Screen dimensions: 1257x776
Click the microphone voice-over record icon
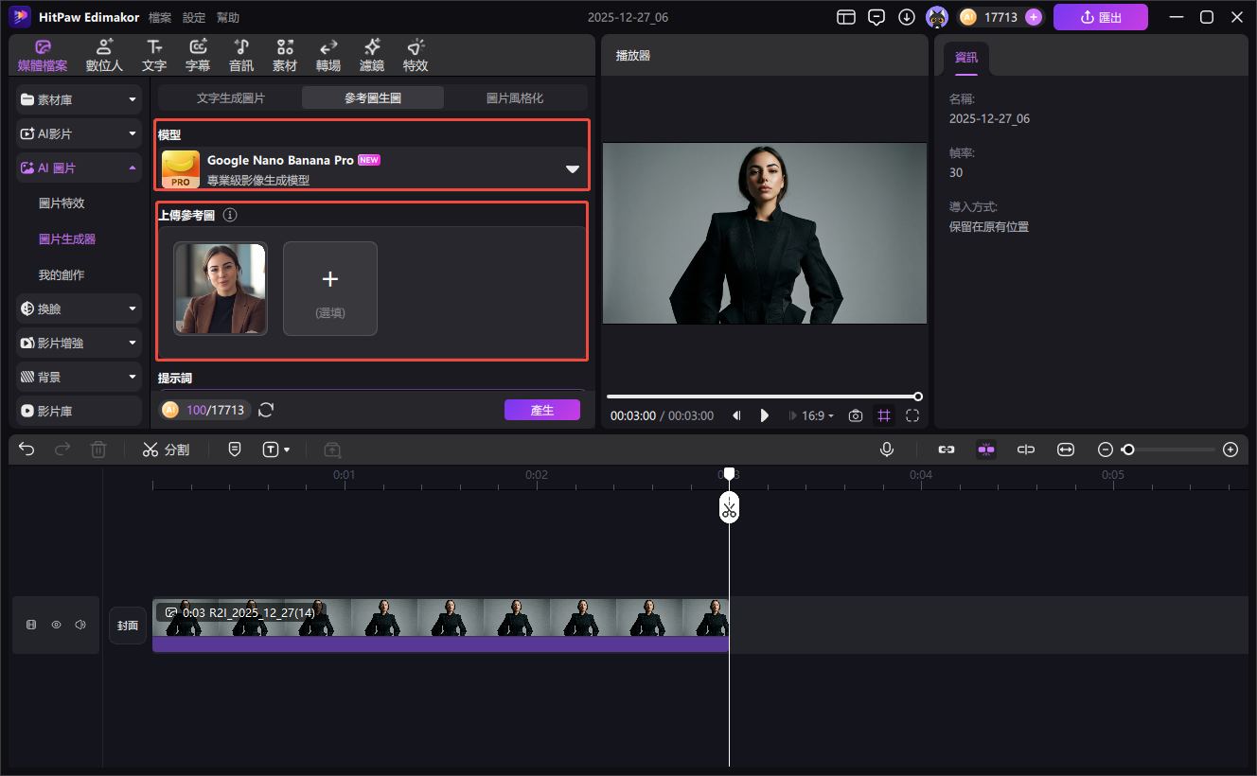pos(887,450)
